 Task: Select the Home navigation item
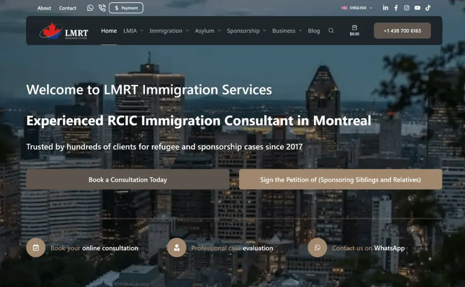pyautogui.click(x=109, y=31)
